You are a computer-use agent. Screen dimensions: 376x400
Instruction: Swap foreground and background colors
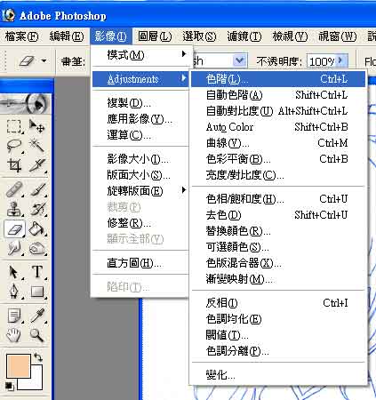click(x=38, y=357)
